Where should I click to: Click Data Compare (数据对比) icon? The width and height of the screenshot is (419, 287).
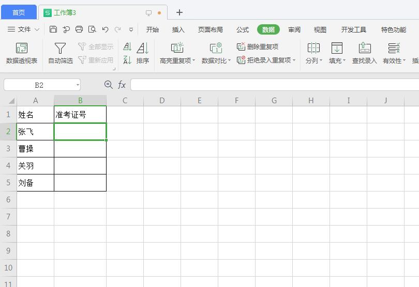pyautogui.click(x=216, y=48)
